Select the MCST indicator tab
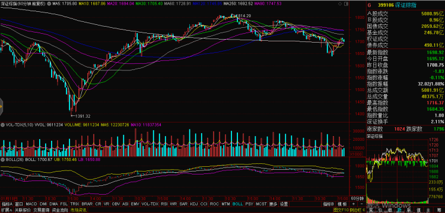445x213 pixels. click(261, 204)
